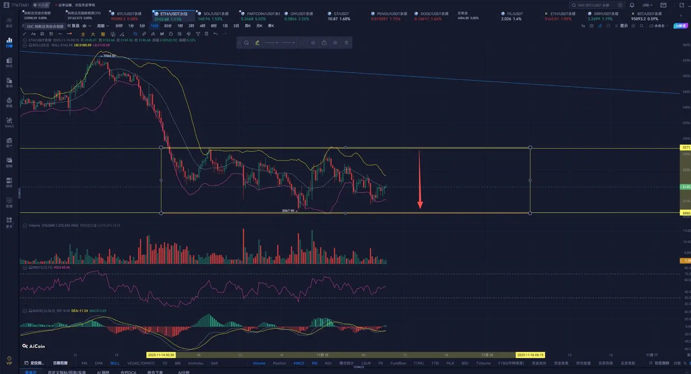
Task: Open the 未命名 layout dropdown
Action: click(x=658, y=26)
